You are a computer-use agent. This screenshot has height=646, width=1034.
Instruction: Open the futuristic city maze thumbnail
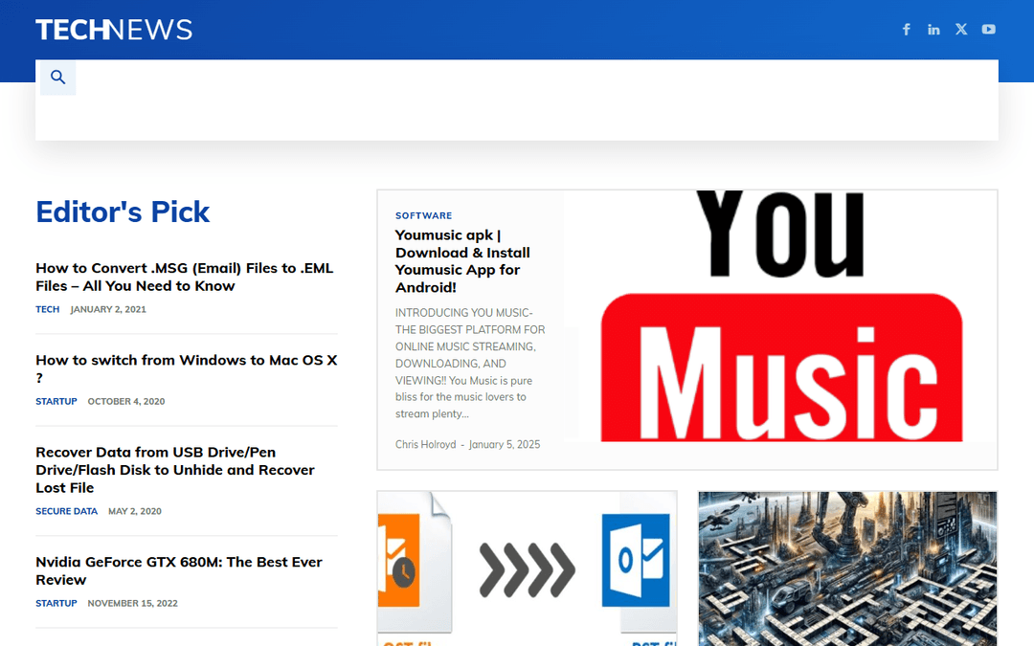point(847,568)
